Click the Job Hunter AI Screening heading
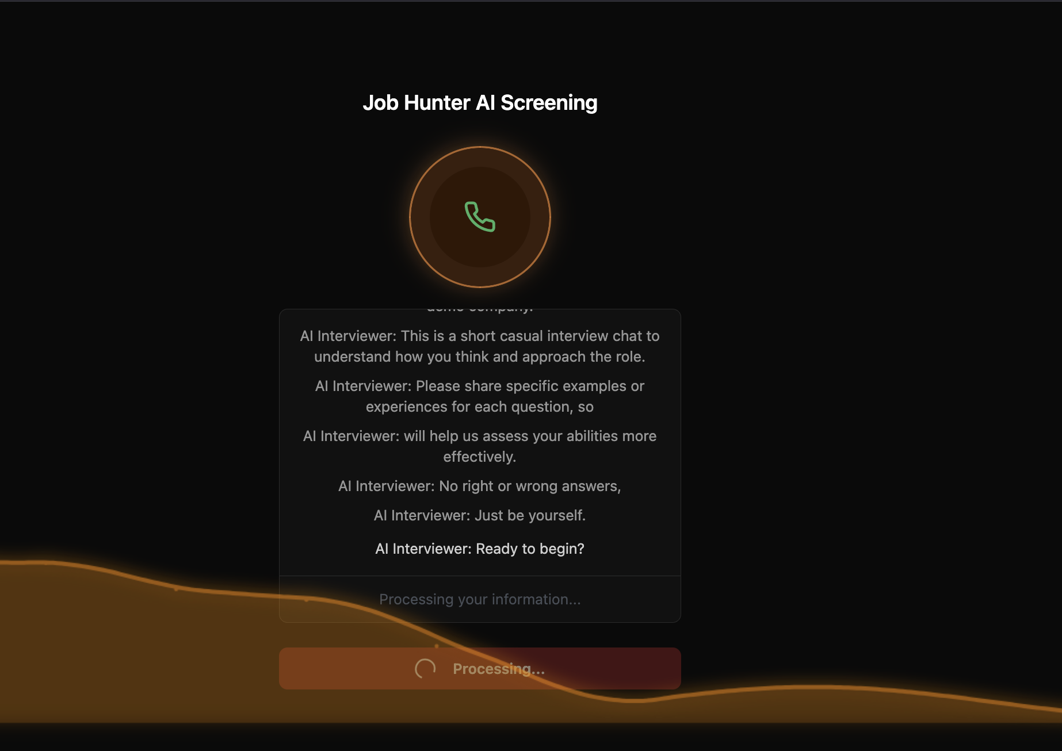Viewport: 1062px width, 751px height. tap(480, 102)
